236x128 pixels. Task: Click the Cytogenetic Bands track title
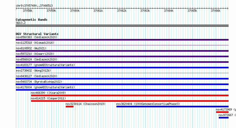tap(32, 20)
